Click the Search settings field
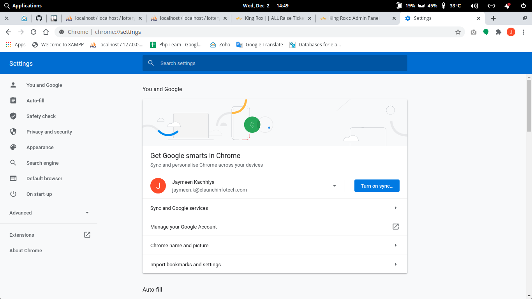Image resolution: width=532 pixels, height=299 pixels. click(x=275, y=63)
